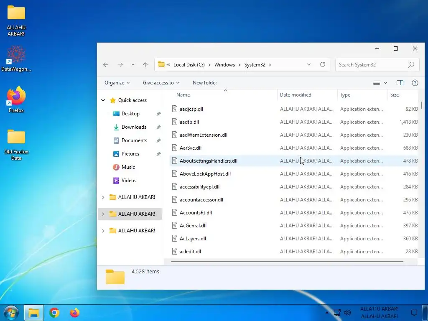Click the AccountsRt.dll file icon
Image resolution: width=428 pixels, height=321 pixels.
(x=175, y=213)
